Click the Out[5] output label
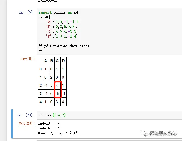This screenshot has width=182, height=141. coord(28,59)
